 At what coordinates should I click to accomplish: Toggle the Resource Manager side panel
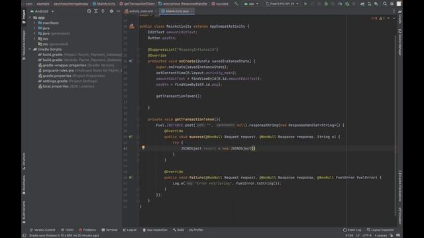click(24, 45)
